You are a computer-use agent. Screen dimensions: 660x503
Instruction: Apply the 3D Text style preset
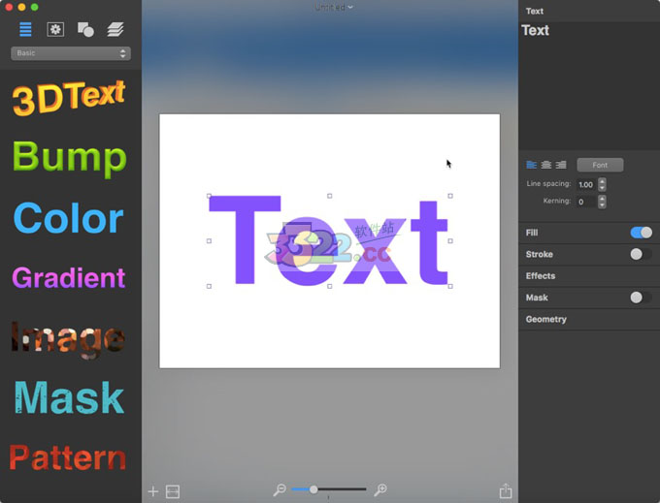coord(69,98)
